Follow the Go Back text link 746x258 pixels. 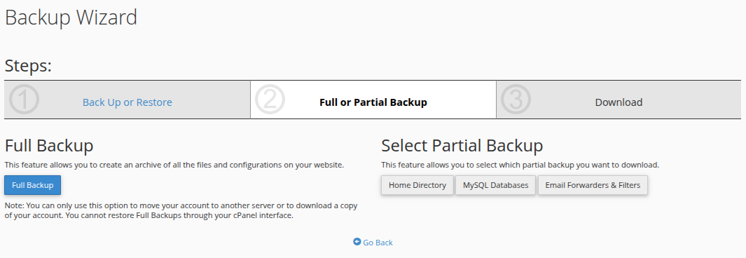378,243
